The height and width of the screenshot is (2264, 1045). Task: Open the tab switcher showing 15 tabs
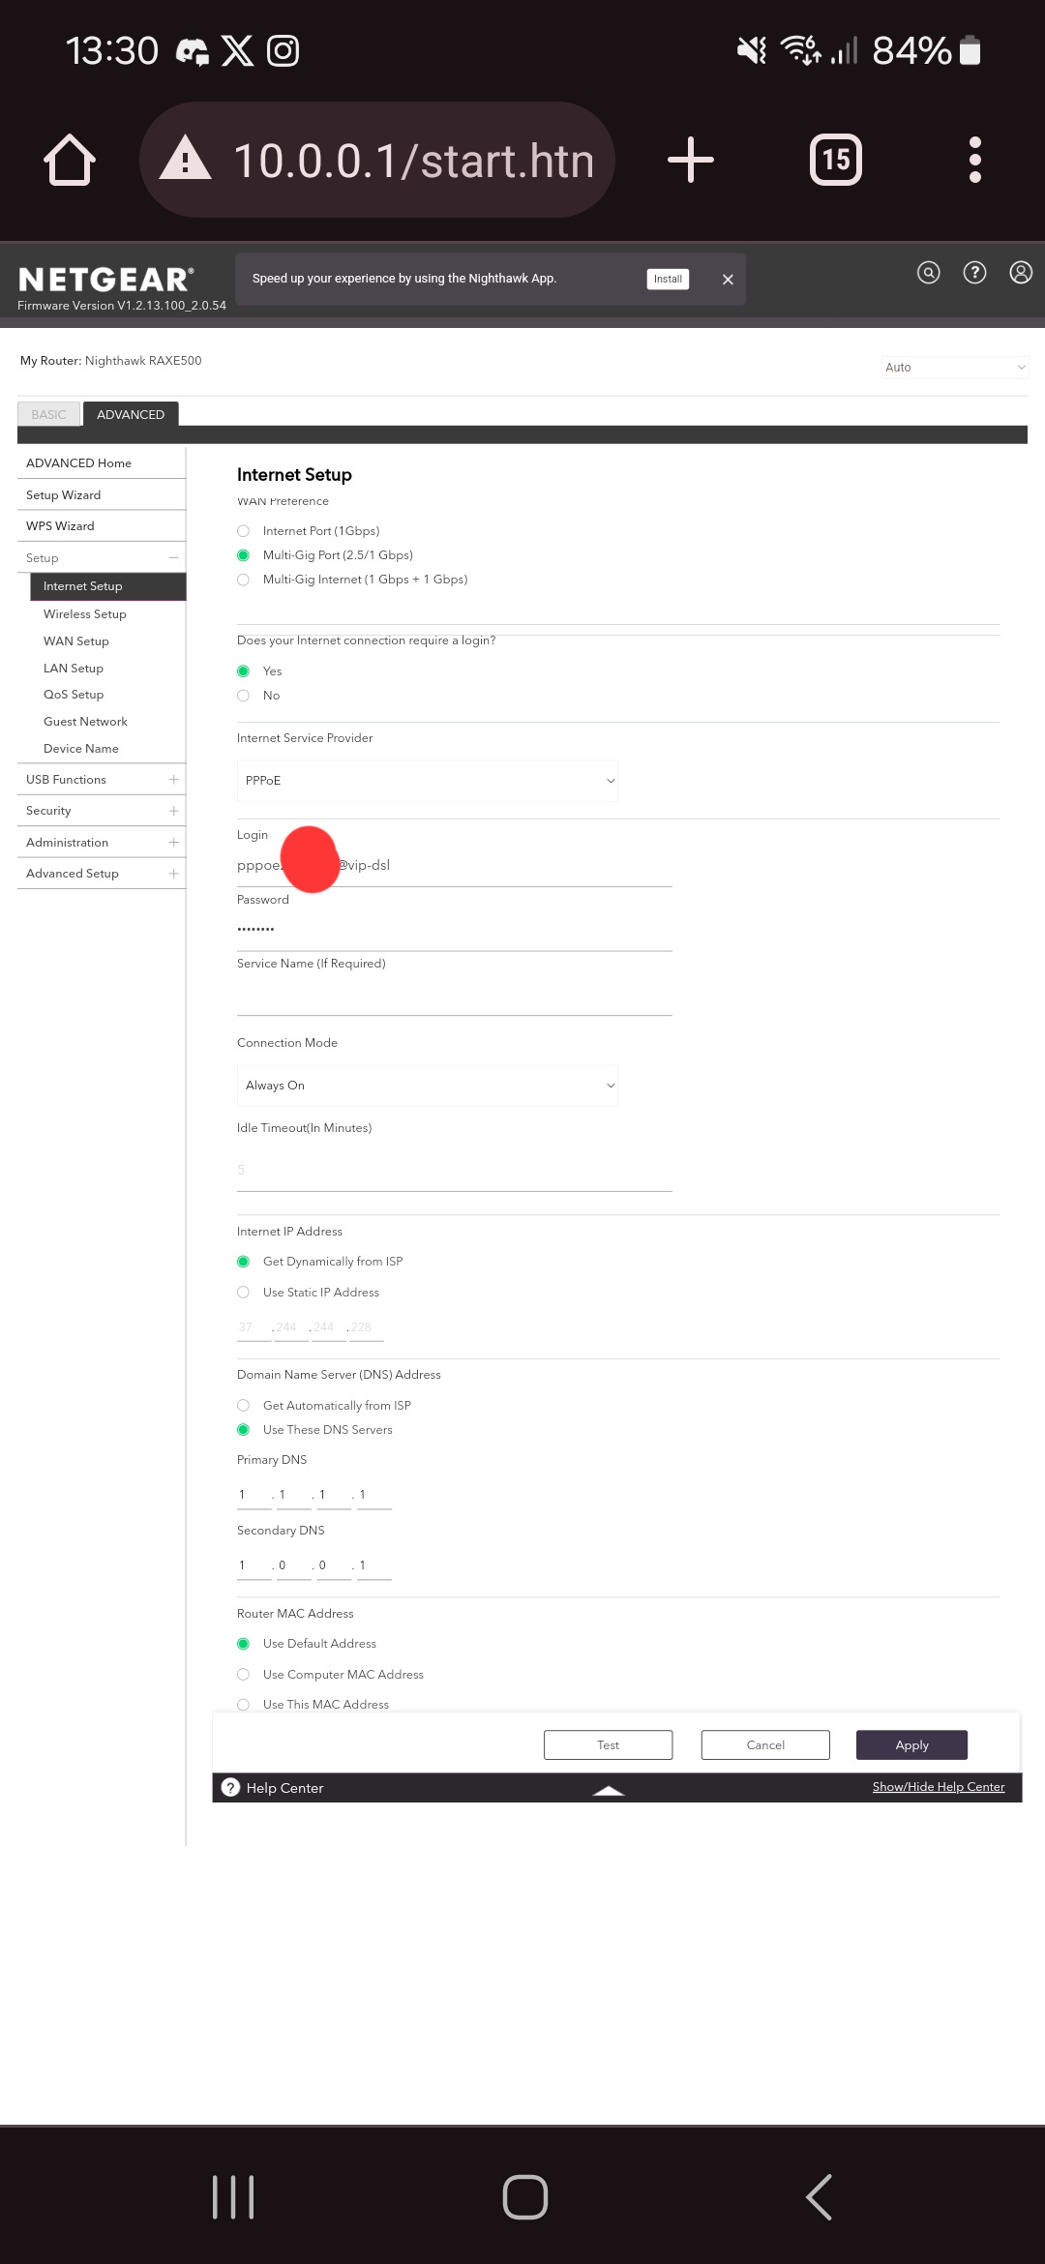click(x=835, y=160)
